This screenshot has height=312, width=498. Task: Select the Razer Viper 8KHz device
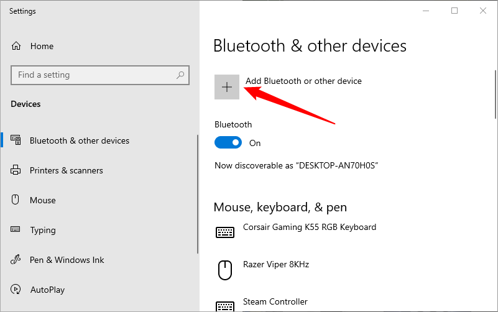click(x=276, y=264)
